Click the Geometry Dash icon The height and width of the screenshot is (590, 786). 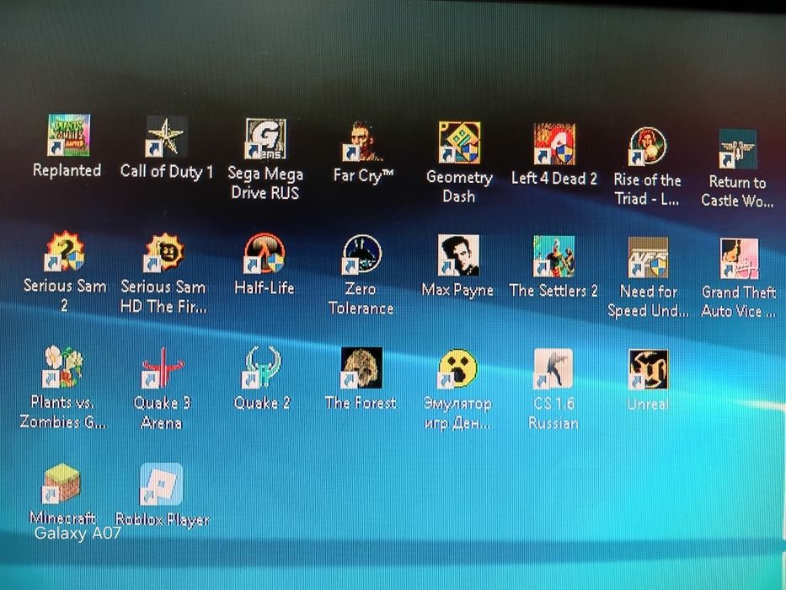tap(458, 143)
